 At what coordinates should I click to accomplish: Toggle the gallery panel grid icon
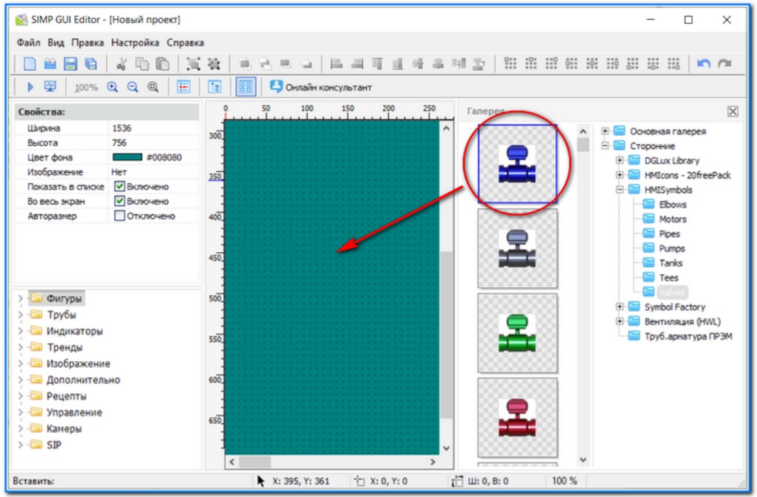click(x=245, y=87)
